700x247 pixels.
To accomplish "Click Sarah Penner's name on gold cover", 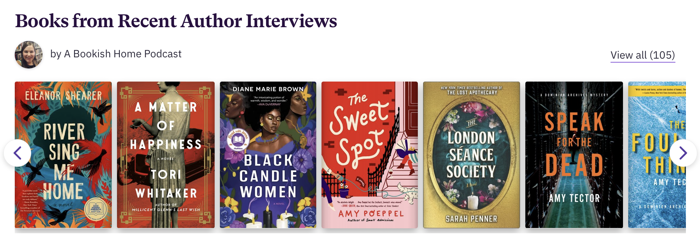I will (x=471, y=219).
